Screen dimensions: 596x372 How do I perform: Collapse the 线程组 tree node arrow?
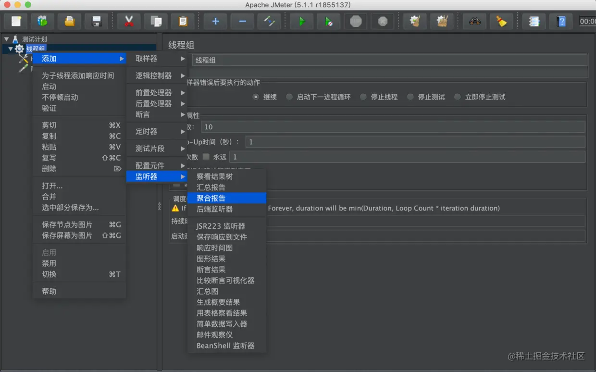coord(11,49)
